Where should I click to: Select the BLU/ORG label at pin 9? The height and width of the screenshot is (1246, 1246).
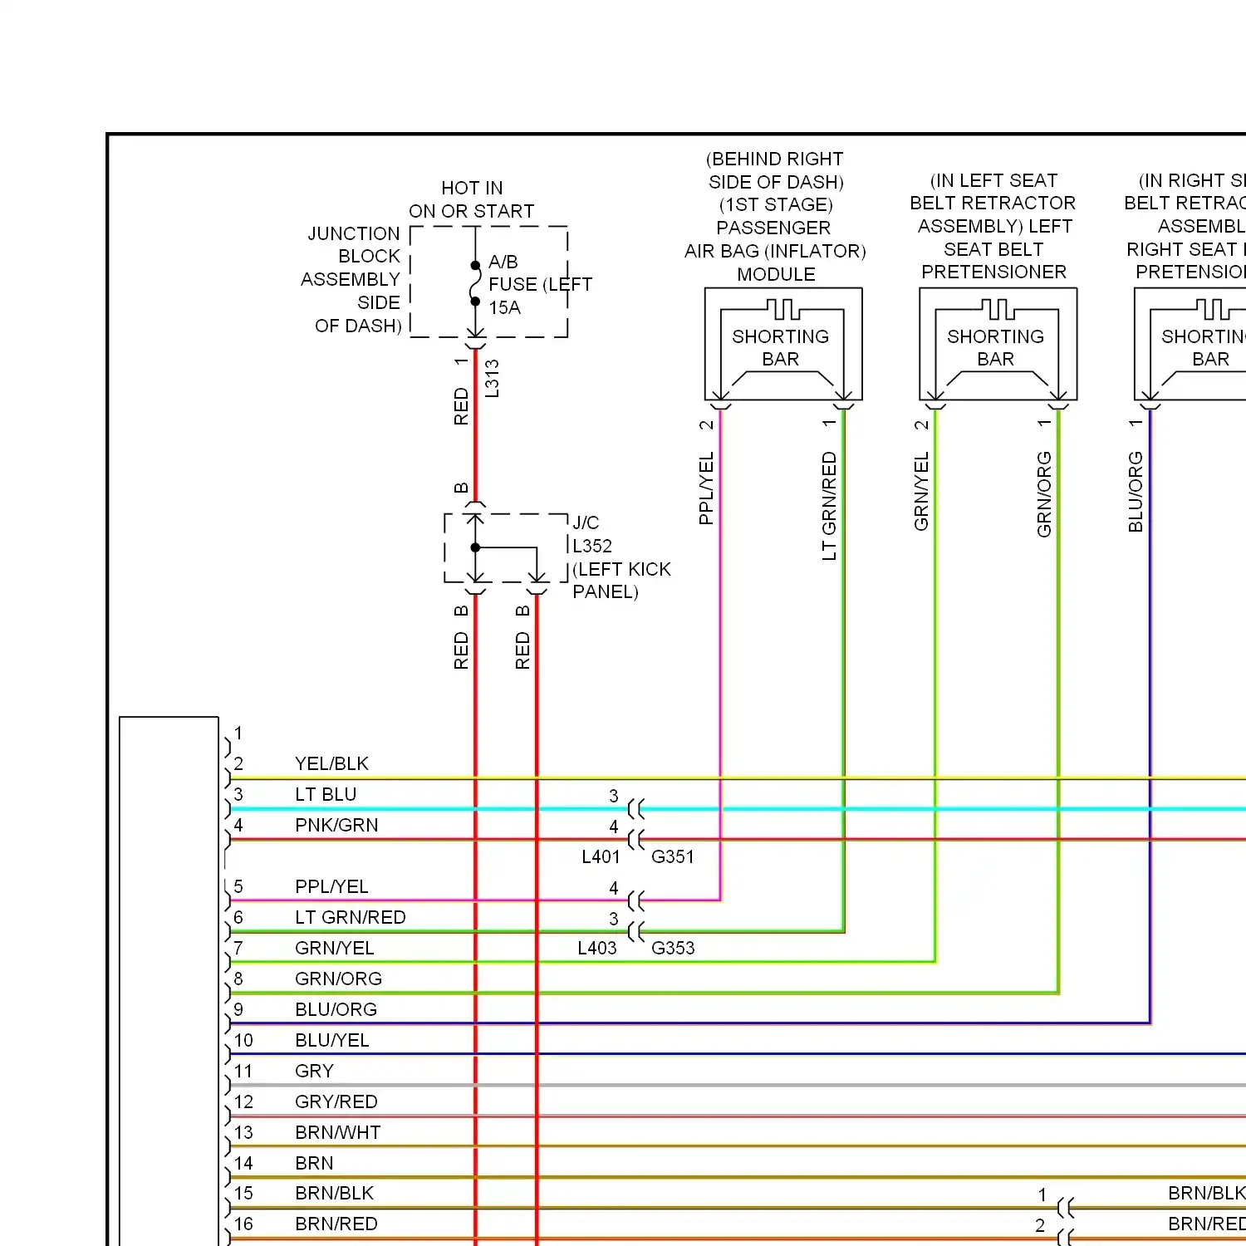(x=336, y=1009)
